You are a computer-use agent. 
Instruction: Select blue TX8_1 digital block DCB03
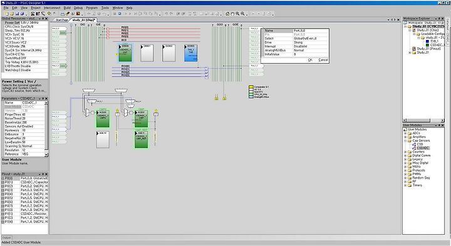pyautogui.click(x=190, y=52)
